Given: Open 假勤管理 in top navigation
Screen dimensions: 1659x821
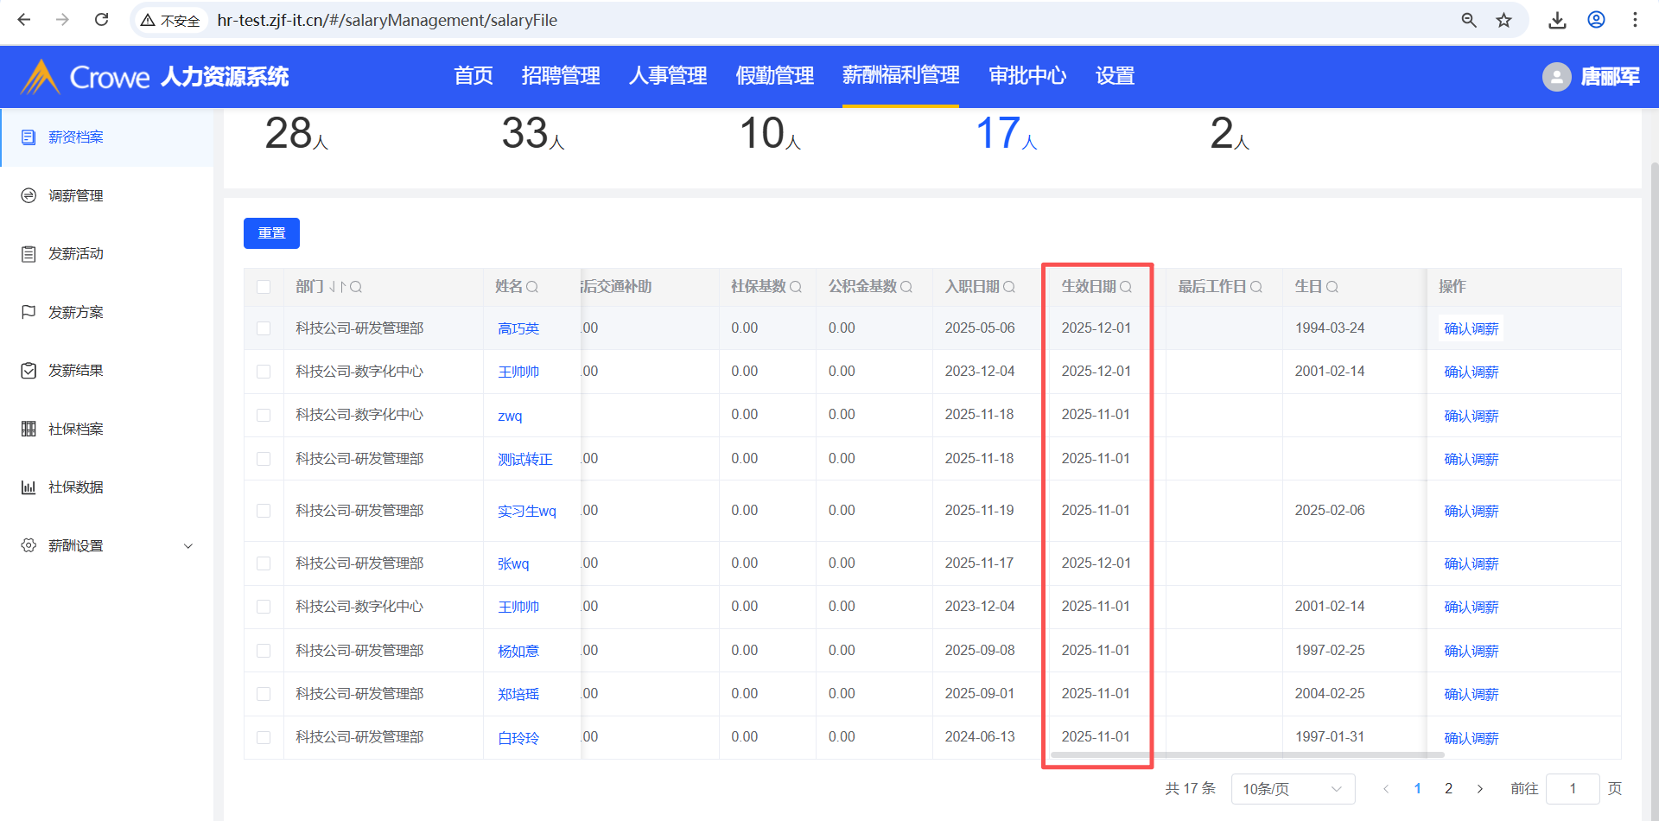Looking at the screenshot, I should click(774, 76).
